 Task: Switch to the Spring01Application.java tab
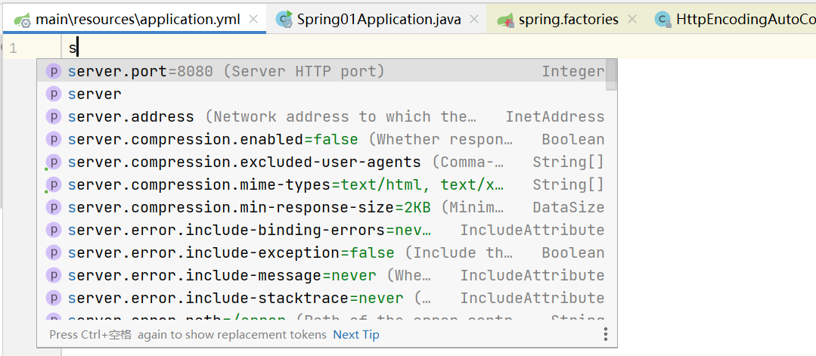[x=378, y=20]
